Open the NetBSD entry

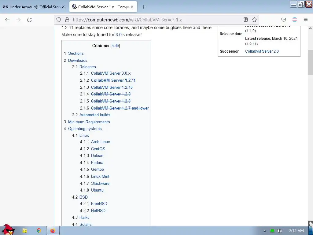pyautogui.click(x=98, y=211)
